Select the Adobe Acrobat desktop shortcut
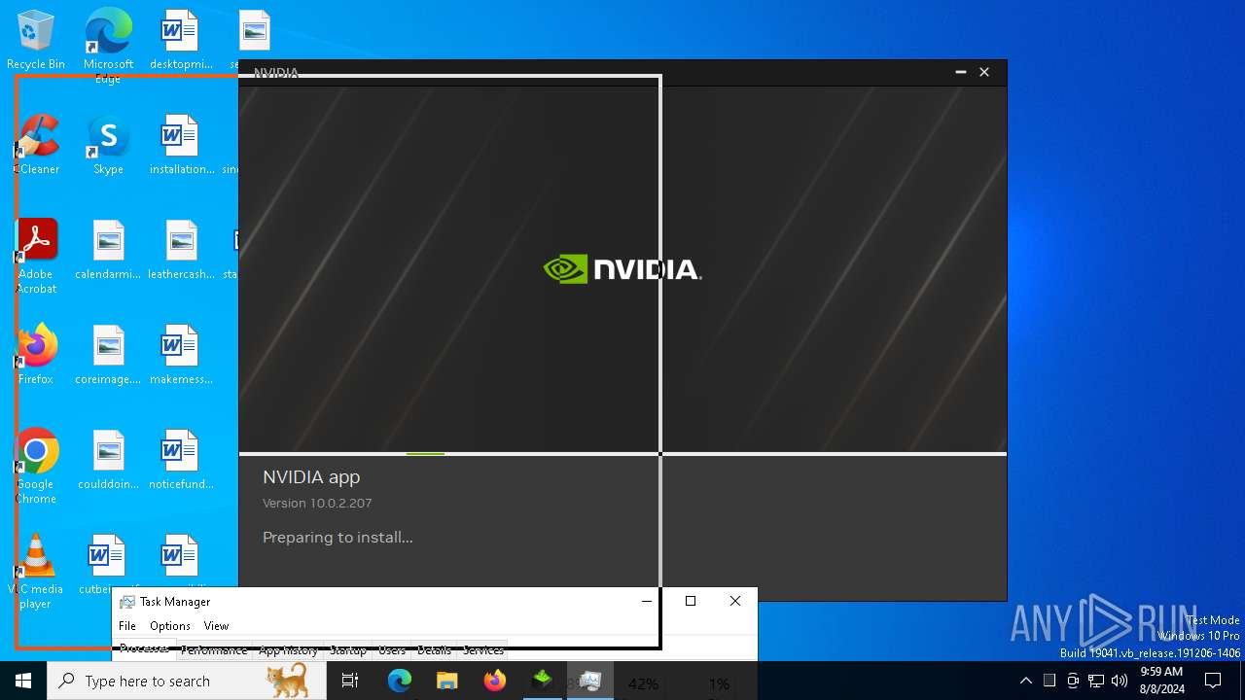1245x700 pixels. tap(36, 257)
